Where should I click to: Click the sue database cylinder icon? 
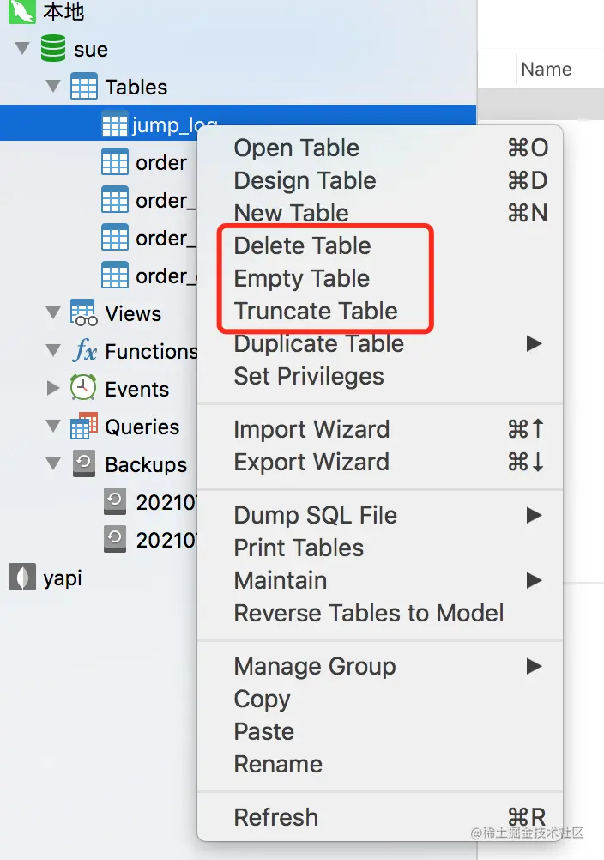[x=53, y=48]
